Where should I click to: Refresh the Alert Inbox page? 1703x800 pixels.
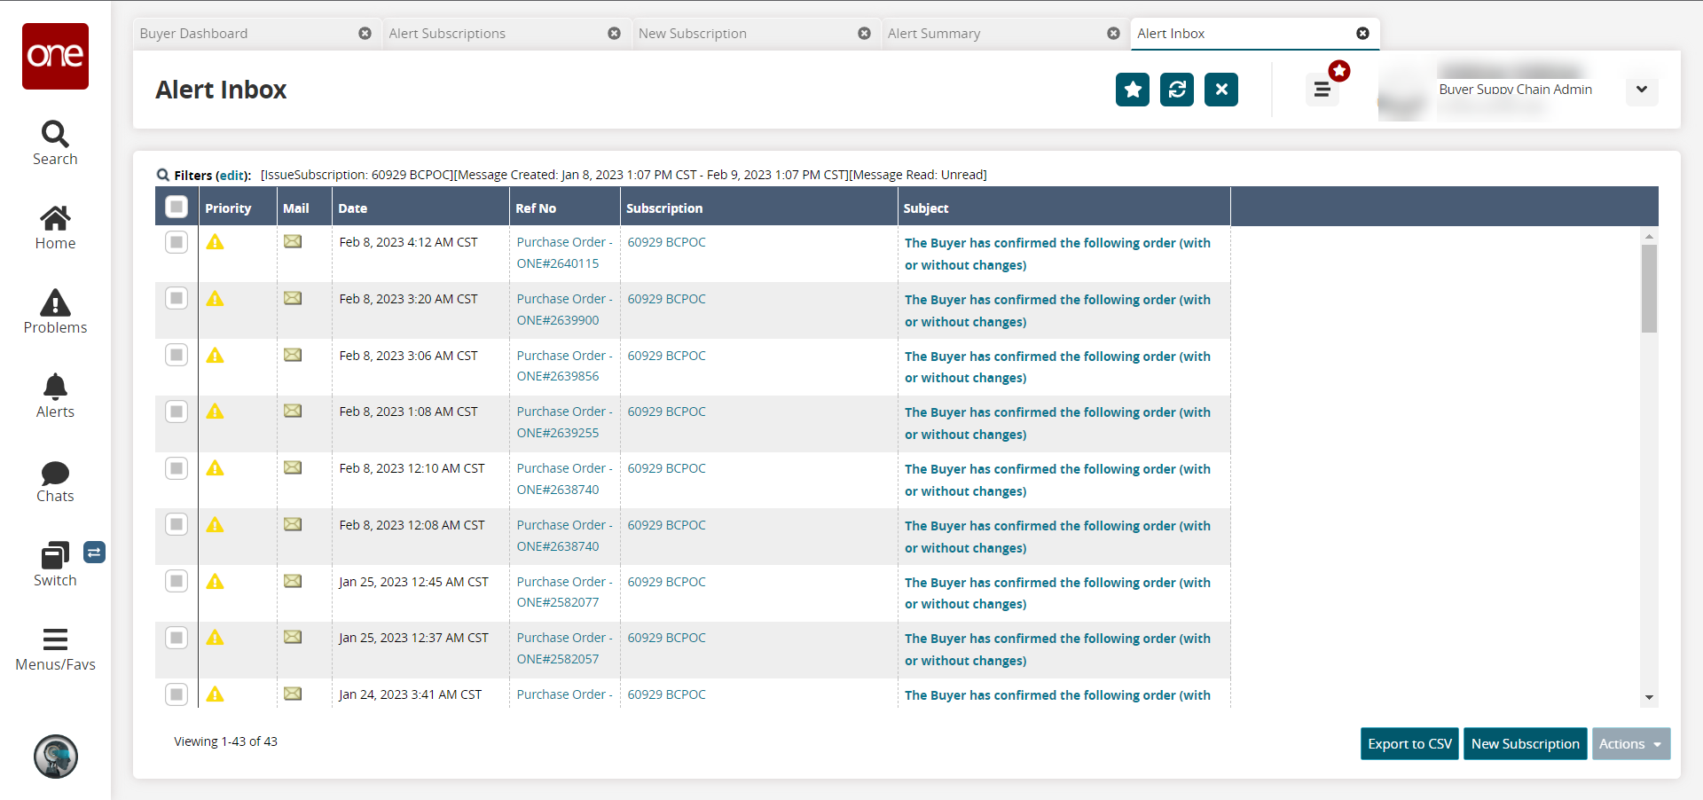[1177, 90]
